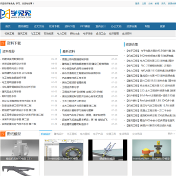Open 图纸模型 in the blue navigation bar
176x176 pixels.
pyautogui.click(x=23, y=26)
